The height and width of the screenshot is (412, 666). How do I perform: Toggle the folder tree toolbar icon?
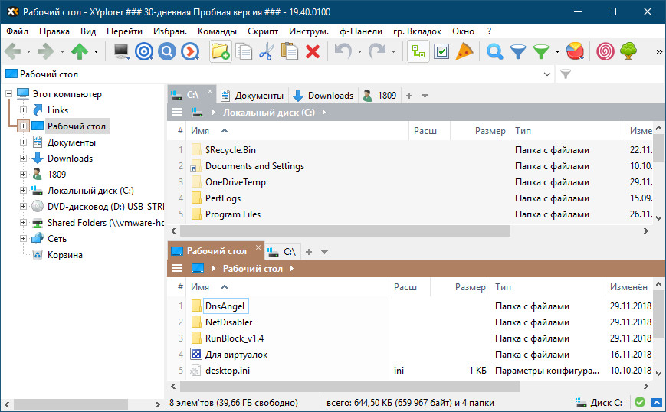tap(418, 52)
